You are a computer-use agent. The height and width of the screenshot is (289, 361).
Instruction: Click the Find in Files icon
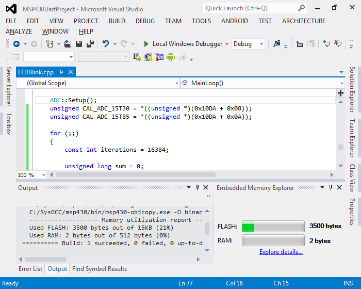[x=277, y=44]
